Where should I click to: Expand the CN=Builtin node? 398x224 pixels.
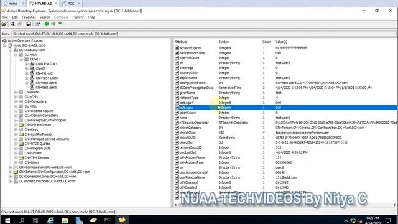16,92
